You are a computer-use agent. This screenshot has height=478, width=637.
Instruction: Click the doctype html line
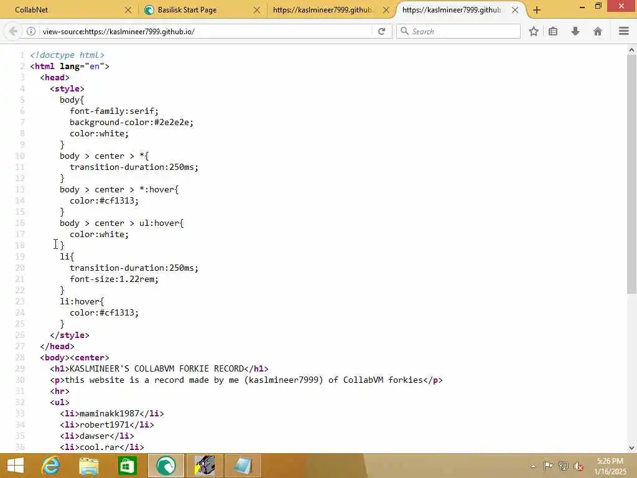click(67, 55)
